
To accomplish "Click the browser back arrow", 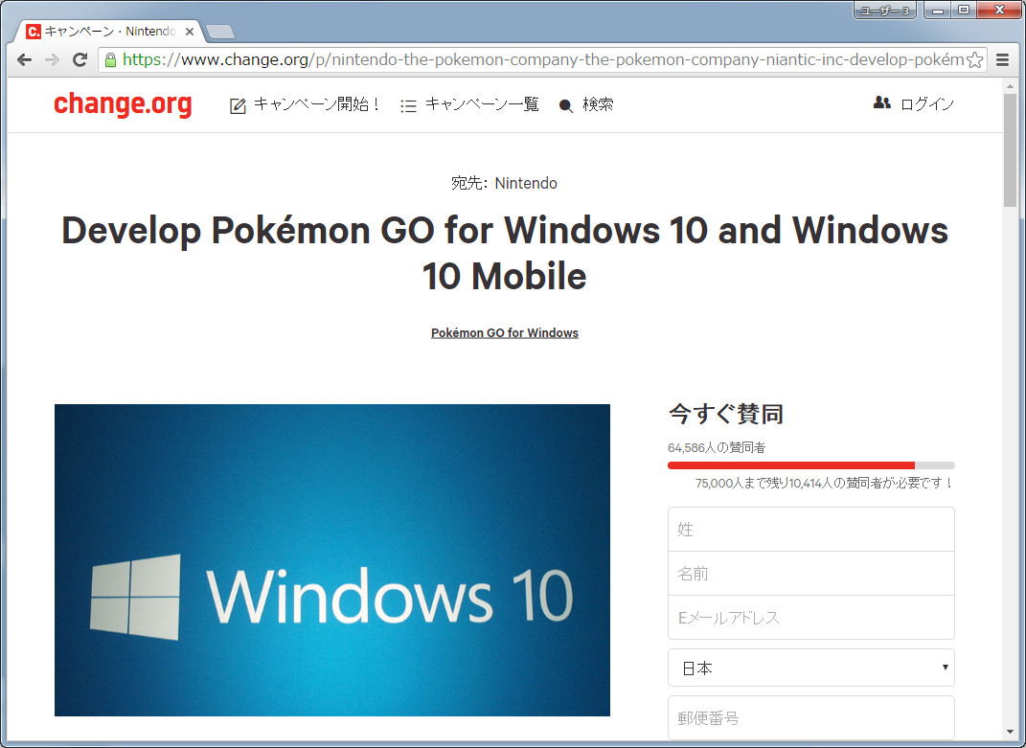I will click(24, 60).
